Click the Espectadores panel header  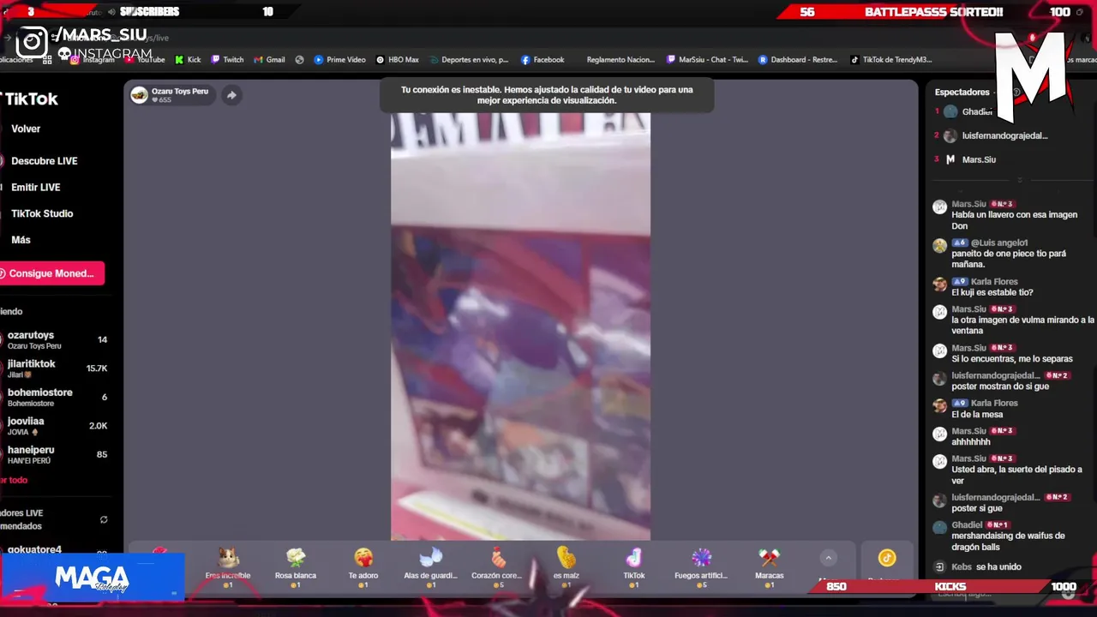pos(962,92)
